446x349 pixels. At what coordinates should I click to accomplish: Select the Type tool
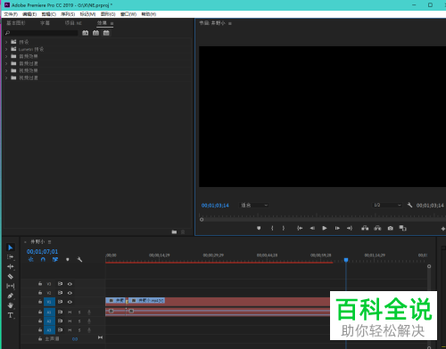[x=11, y=315]
